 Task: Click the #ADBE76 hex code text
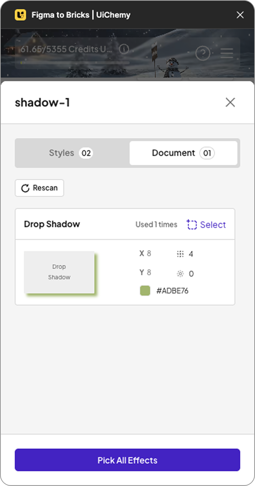172,291
